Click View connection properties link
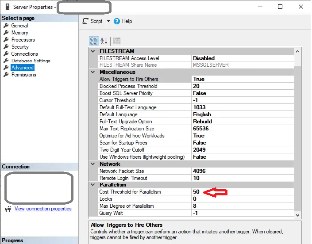The image size is (312, 244). pyautogui.click(x=43, y=209)
